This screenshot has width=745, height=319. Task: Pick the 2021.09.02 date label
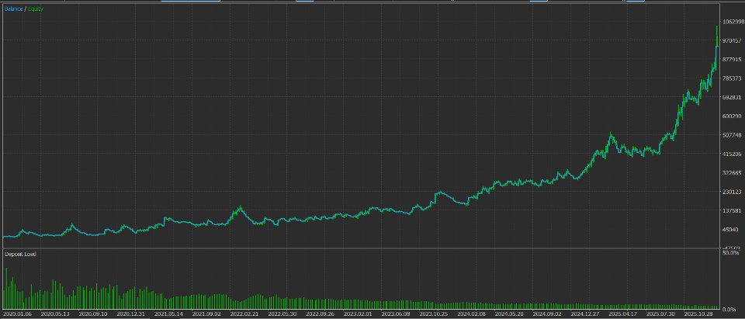coord(206,314)
